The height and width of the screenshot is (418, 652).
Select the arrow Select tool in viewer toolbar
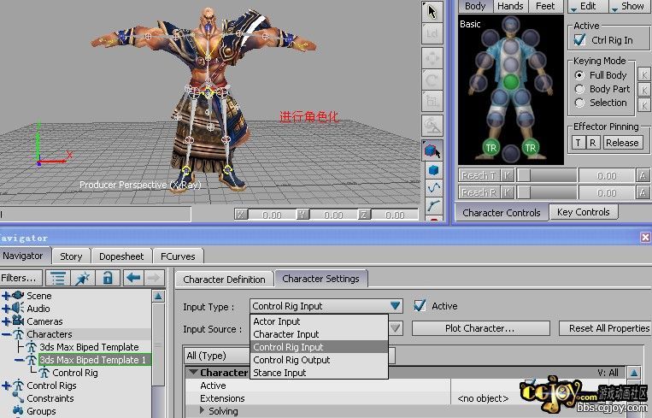point(432,11)
